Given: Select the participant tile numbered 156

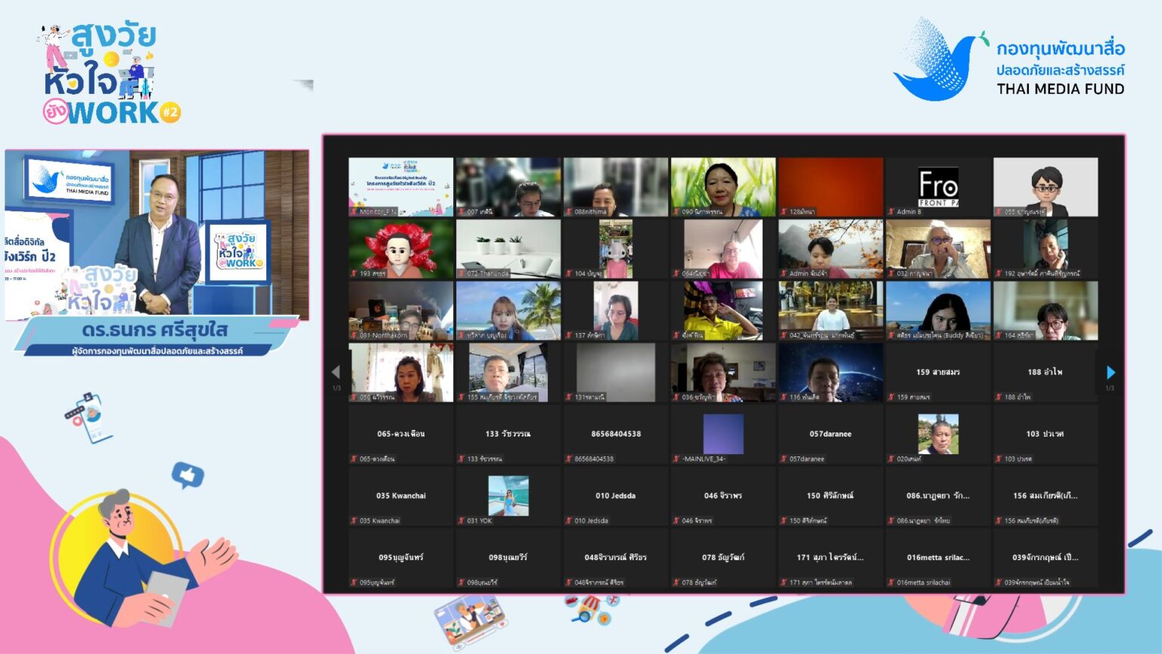Looking at the screenshot, I should click(1045, 497).
